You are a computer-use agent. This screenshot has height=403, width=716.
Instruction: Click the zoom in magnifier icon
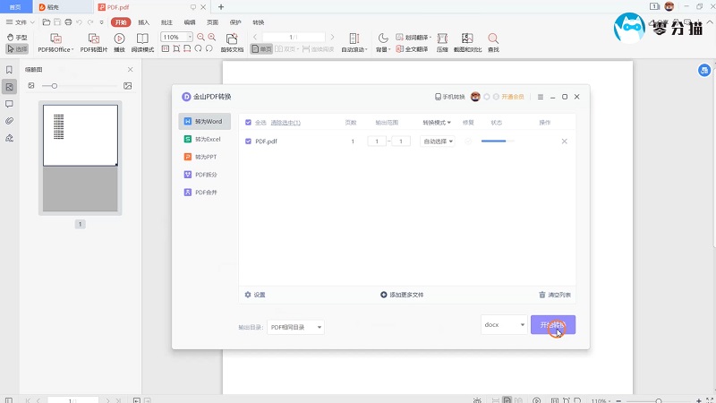coord(212,37)
